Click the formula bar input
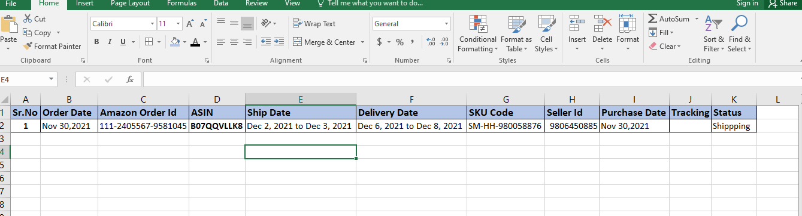Screen dimensions: 802x216 [471, 79]
